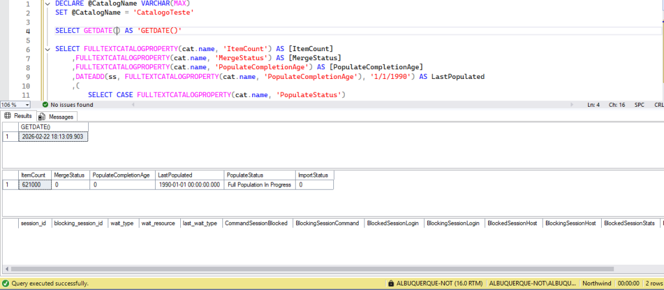Click the query success status icon
The width and height of the screenshot is (664, 290).
click(x=6, y=284)
